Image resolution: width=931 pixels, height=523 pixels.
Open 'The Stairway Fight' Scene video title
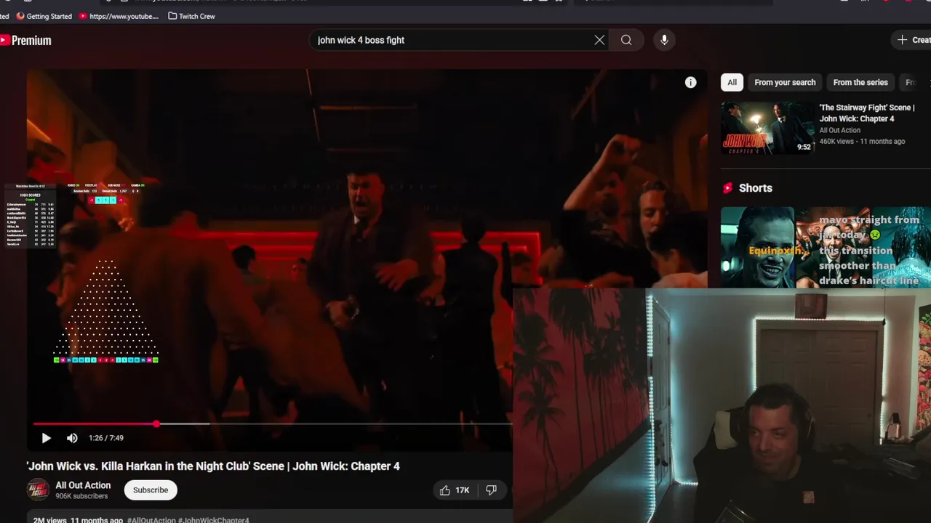(866, 113)
